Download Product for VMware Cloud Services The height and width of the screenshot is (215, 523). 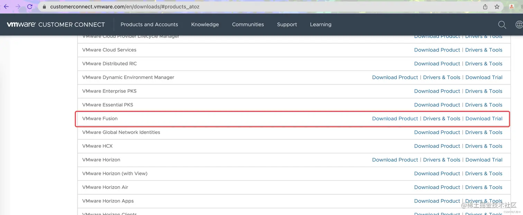(437, 50)
